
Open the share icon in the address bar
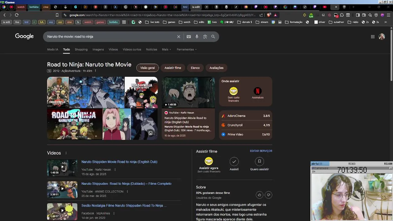click(x=261, y=15)
